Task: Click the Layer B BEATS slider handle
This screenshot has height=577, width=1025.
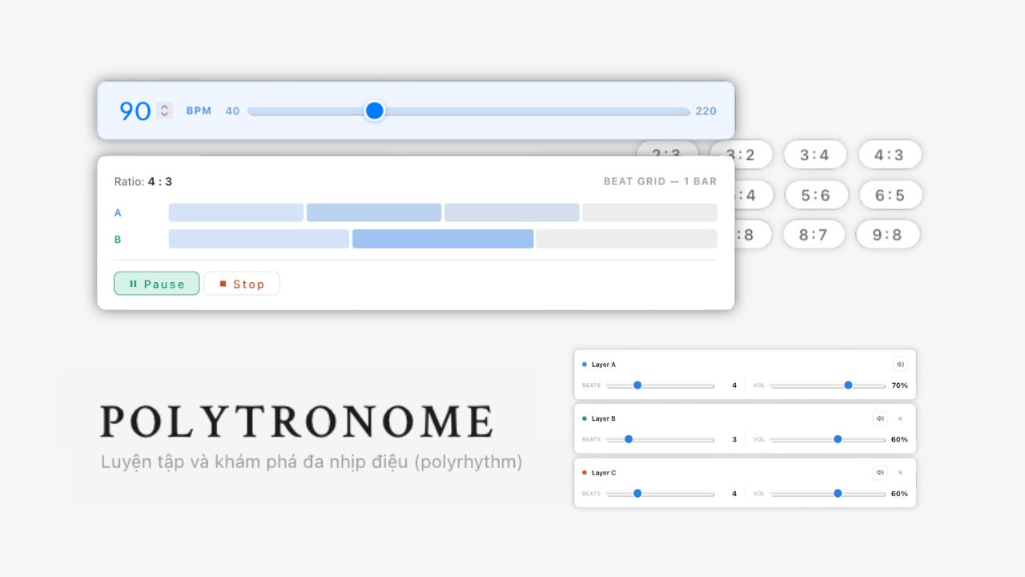Action: (x=629, y=439)
